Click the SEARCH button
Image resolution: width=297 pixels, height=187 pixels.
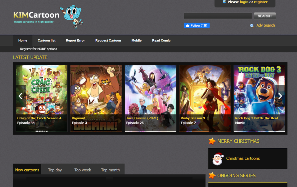coord(265,16)
